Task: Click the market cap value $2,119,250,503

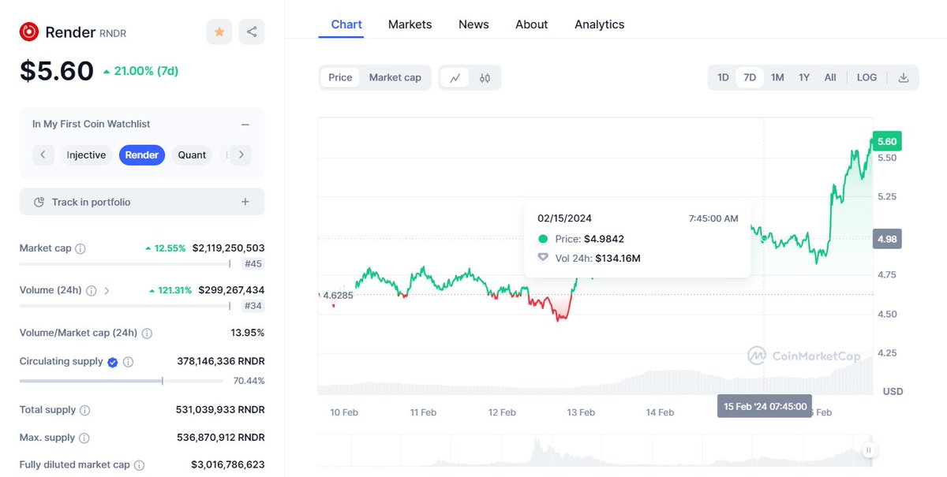Action: point(228,248)
